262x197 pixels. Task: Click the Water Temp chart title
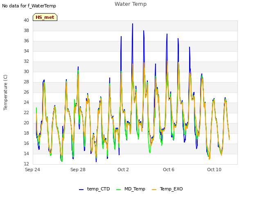(x=131, y=4)
